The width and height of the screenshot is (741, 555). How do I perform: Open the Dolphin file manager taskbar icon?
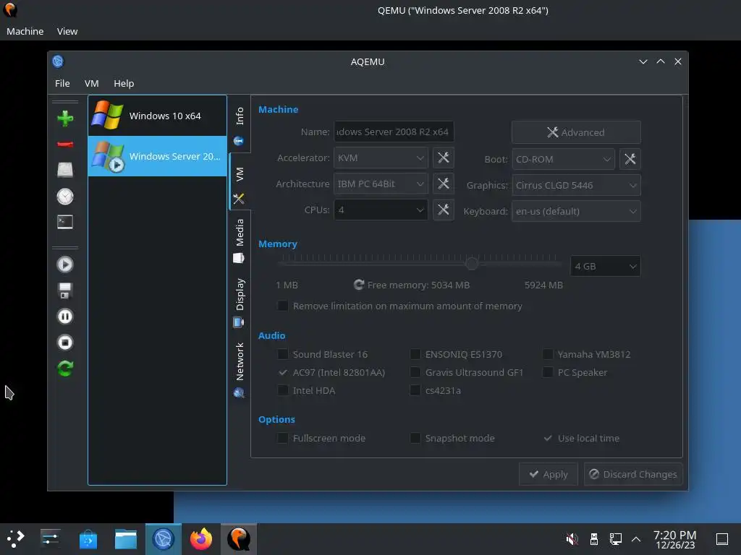(126, 538)
